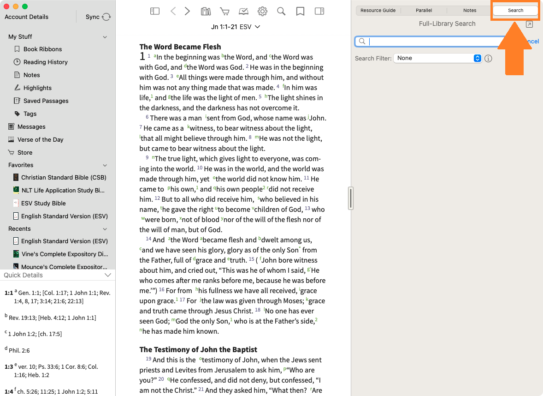Click the Full-Library Search input field
Image resolution: width=543 pixels, height=396 pixels.
429,42
